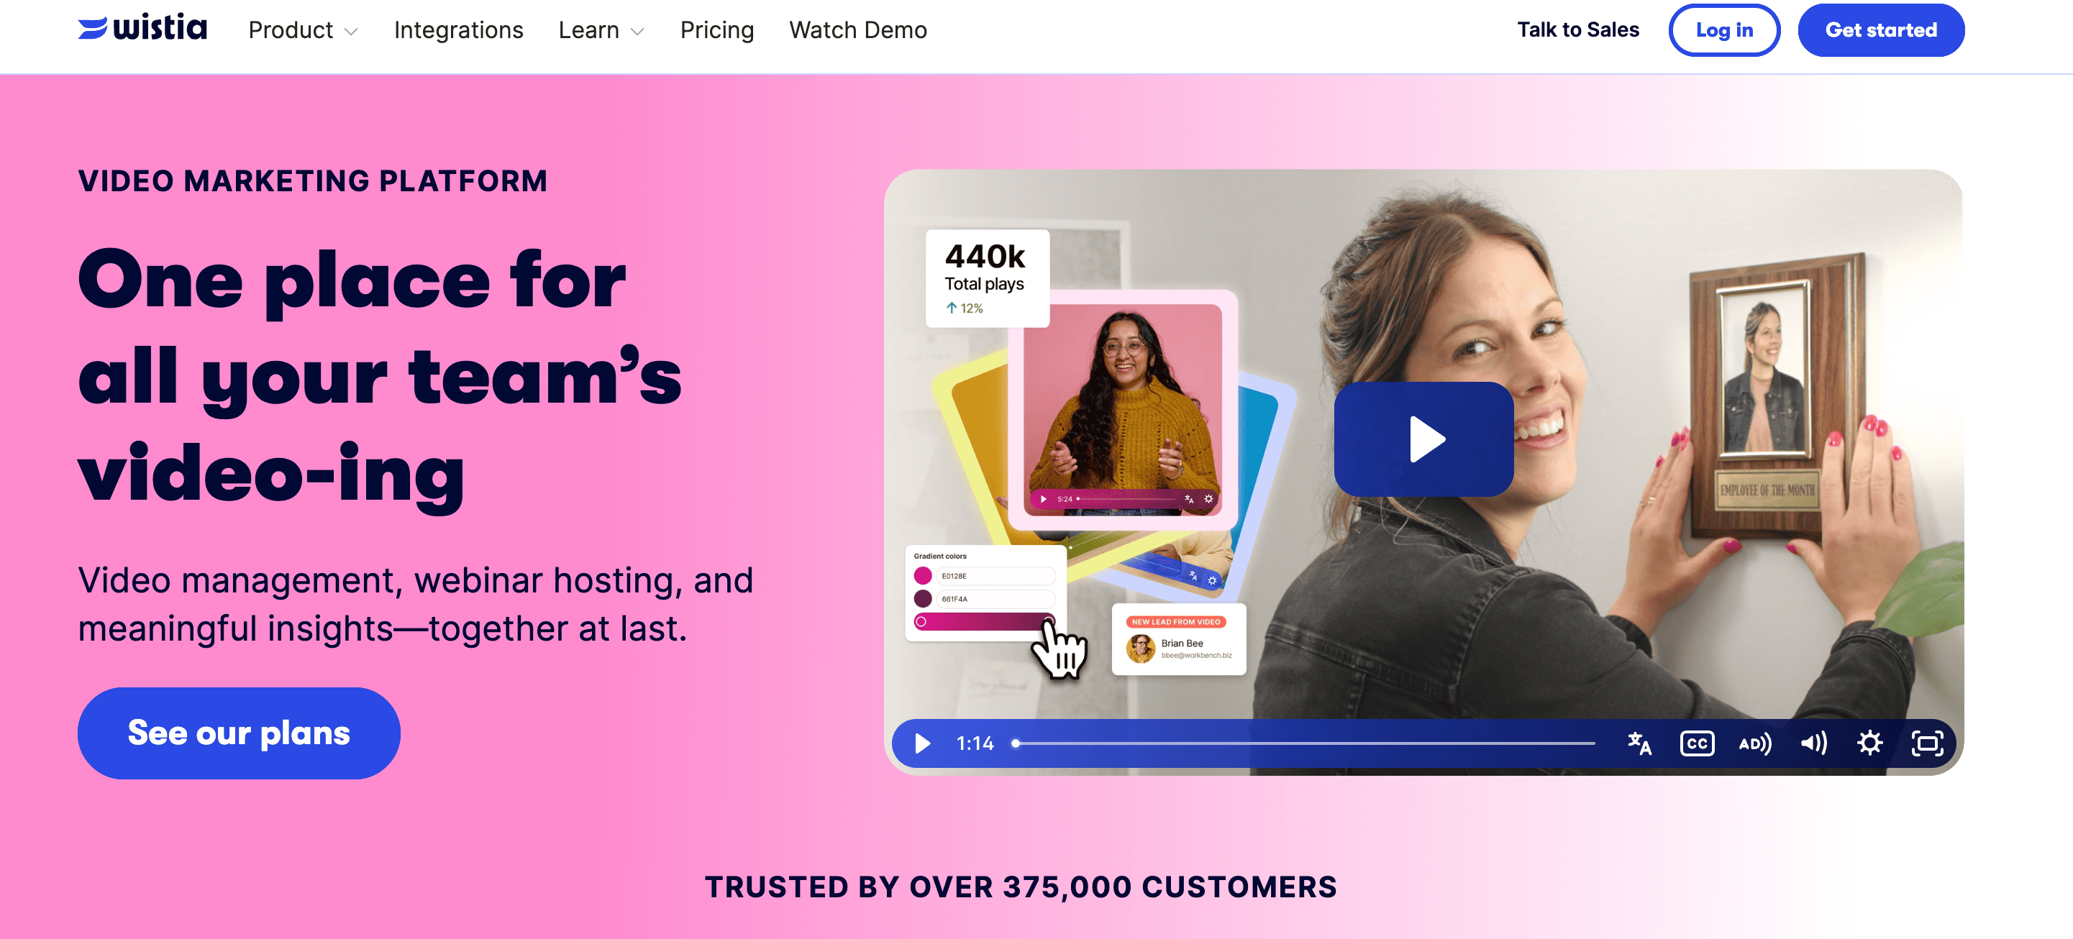Click the Log in button
Viewport: 2073px width, 939px height.
pyautogui.click(x=1723, y=31)
